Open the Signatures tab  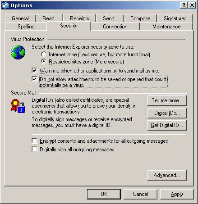click(175, 18)
